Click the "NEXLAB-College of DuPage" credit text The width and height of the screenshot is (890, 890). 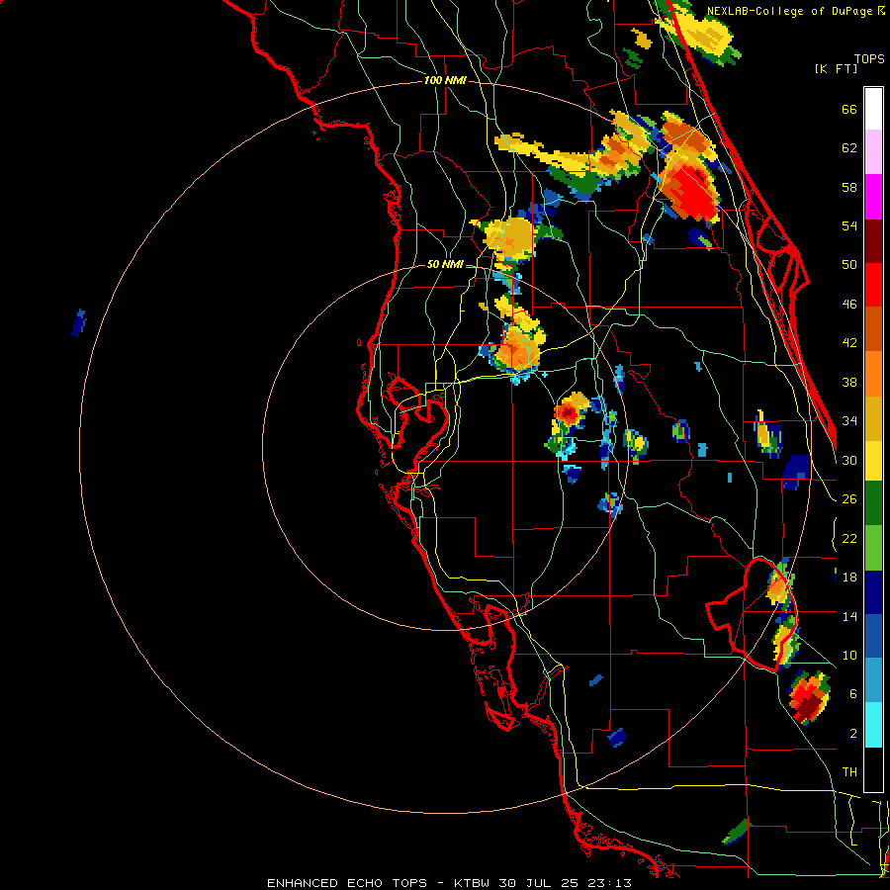[789, 11]
